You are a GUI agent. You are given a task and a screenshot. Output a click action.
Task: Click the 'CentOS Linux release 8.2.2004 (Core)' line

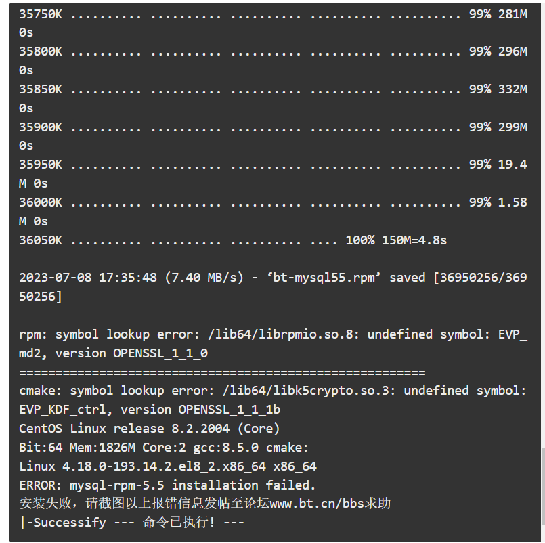[149, 429]
